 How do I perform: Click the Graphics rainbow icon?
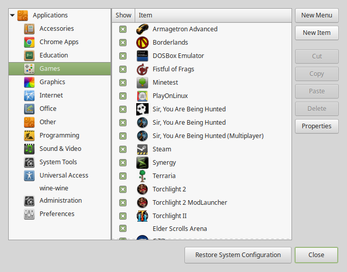tap(29, 82)
